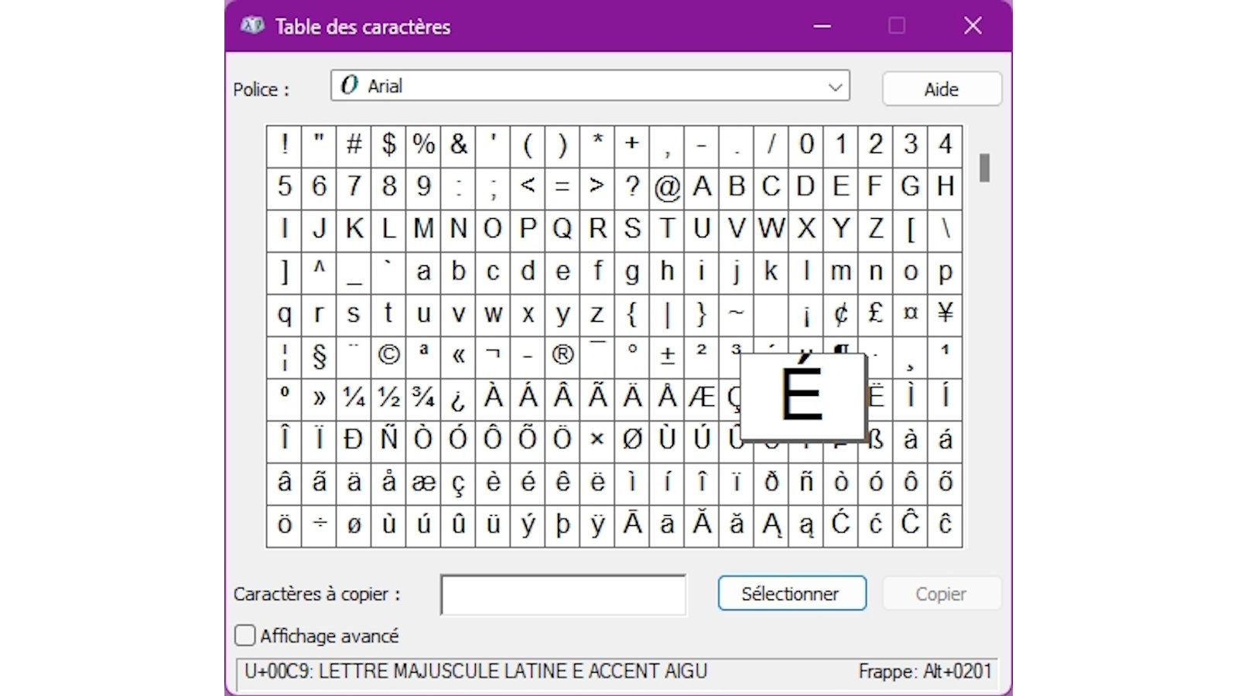Screen dimensions: 1238x696
Task: Select the one-half ½ fraction character
Action: [388, 397]
